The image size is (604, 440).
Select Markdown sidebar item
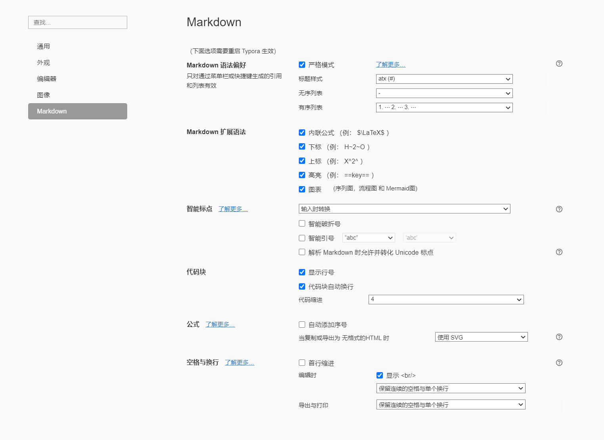(x=78, y=111)
